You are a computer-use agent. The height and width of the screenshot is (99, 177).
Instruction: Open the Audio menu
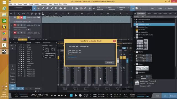(37, 4)
